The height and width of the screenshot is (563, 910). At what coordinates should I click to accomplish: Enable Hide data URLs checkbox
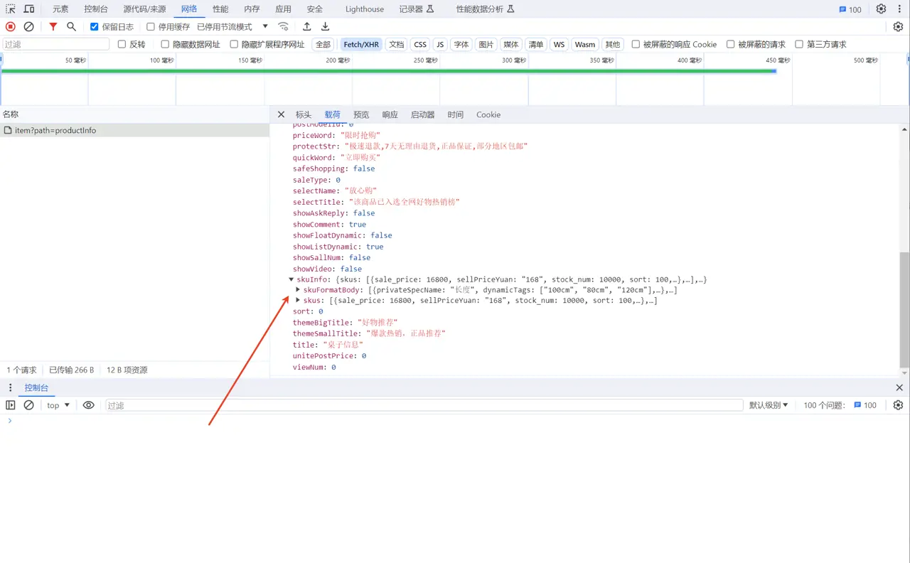[x=165, y=44]
